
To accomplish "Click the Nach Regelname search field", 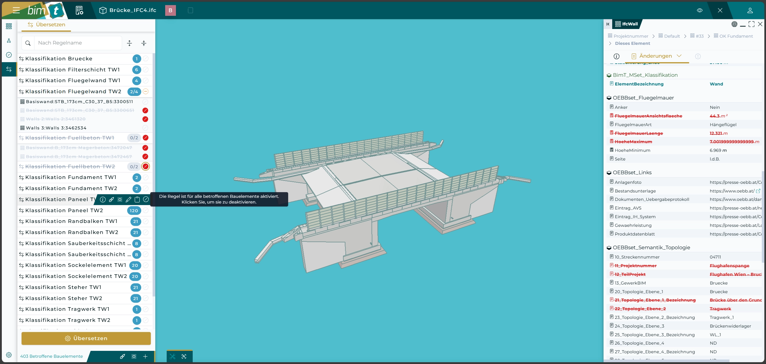I will pos(78,43).
